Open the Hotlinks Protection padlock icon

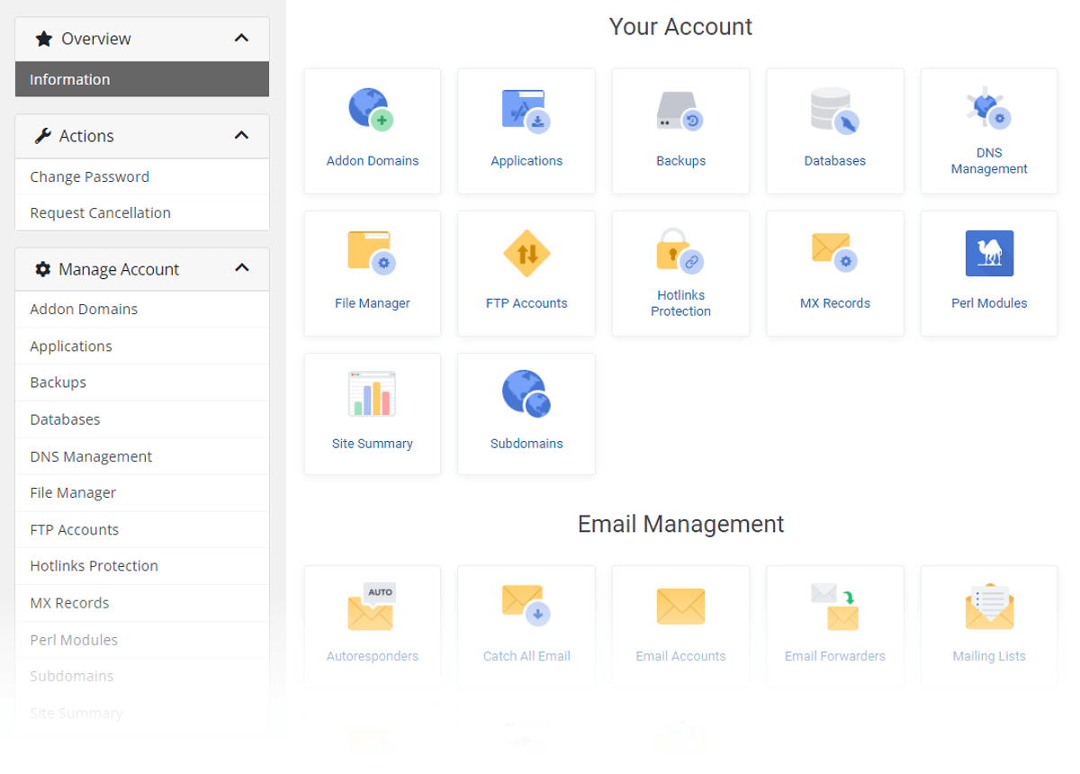[x=680, y=250]
